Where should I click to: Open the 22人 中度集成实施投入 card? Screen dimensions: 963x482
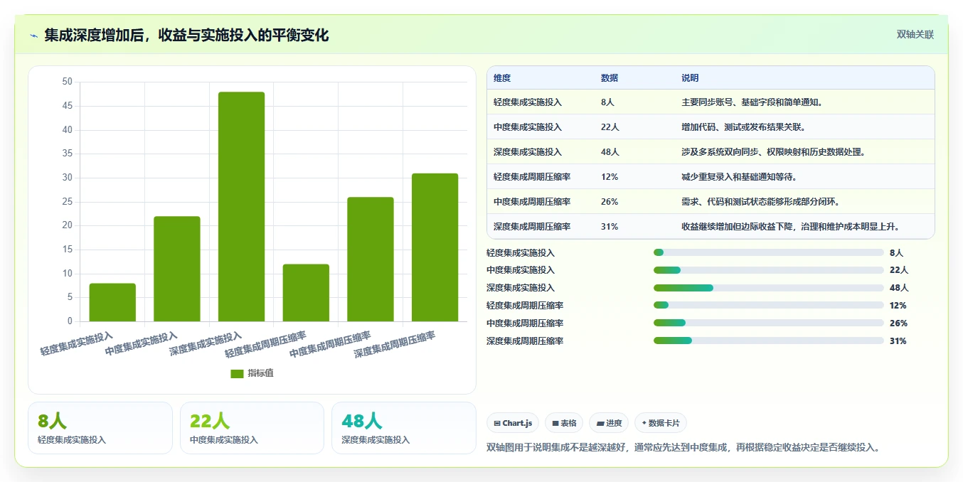(252, 428)
